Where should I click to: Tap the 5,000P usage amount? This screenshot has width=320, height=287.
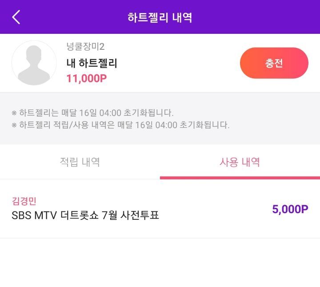290,209
